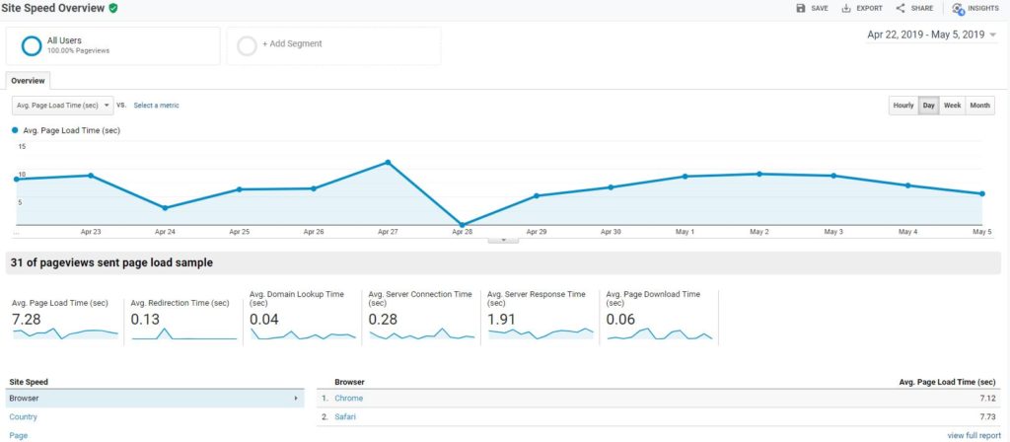Image resolution: width=1010 pixels, height=442 pixels.
Task: Click the Avg. Page Load Time column header
Action: (947, 382)
